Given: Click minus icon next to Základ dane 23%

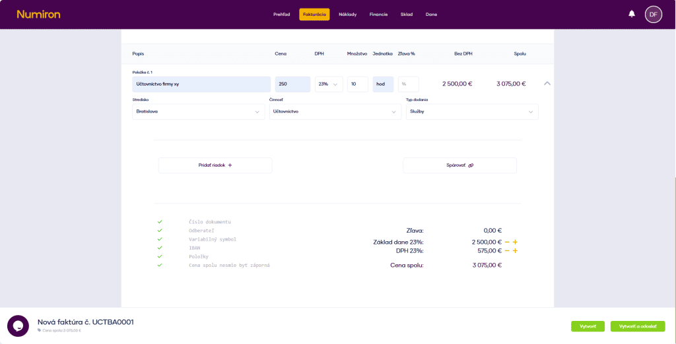Looking at the screenshot, I should pos(507,243).
